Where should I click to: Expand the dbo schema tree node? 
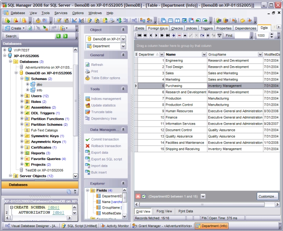click(x=28, y=84)
